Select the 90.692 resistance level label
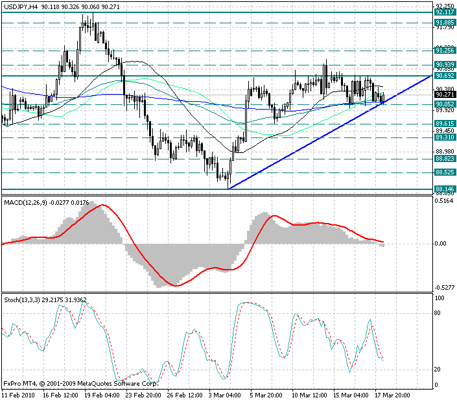Viewport: 457px width, 400px height. (445, 76)
